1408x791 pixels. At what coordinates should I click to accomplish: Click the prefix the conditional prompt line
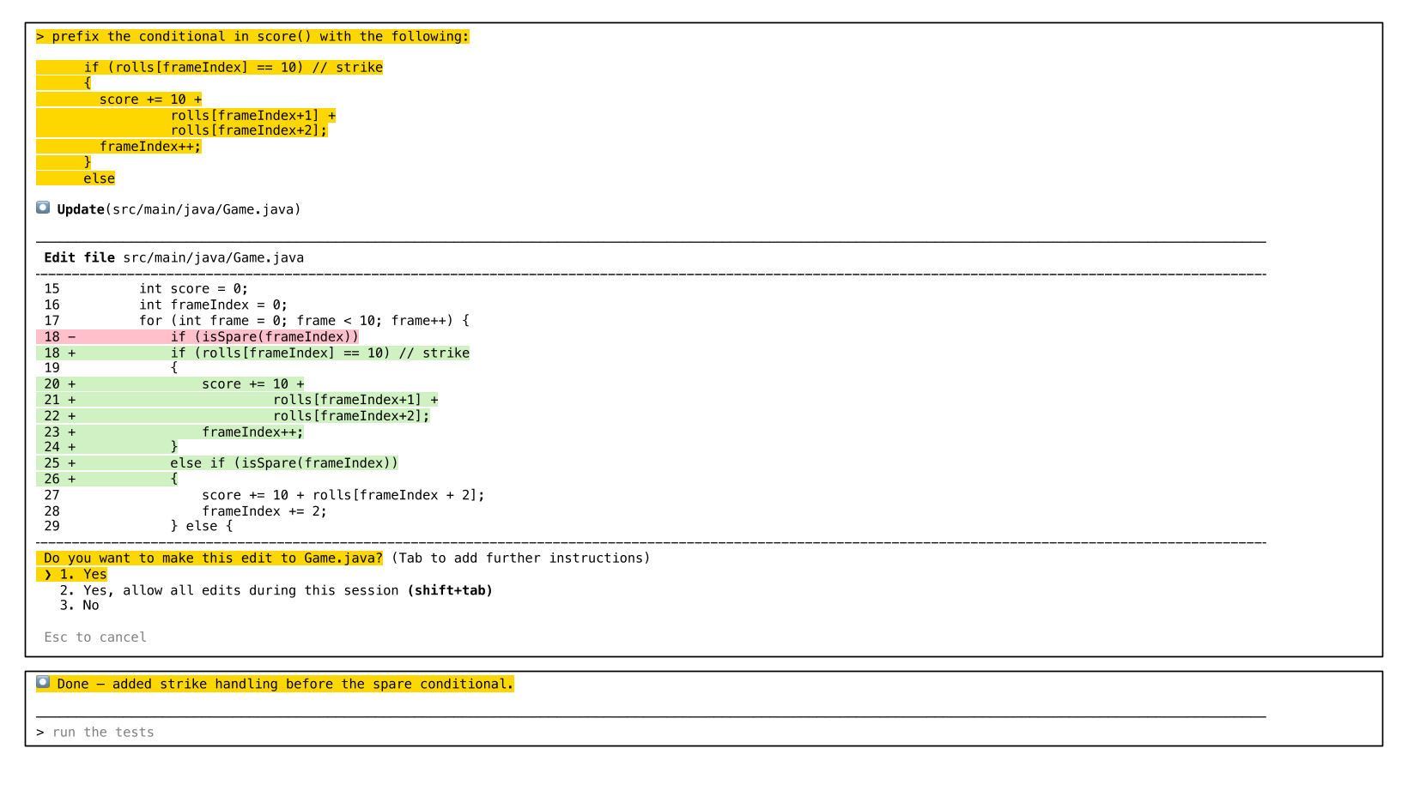point(252,37)
